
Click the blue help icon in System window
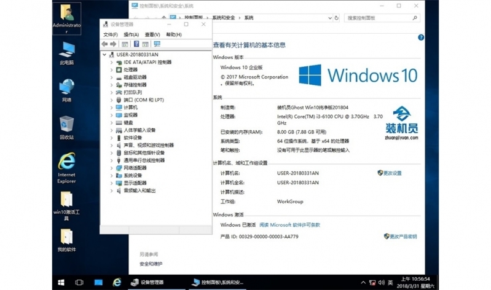(x=421, y=37)
